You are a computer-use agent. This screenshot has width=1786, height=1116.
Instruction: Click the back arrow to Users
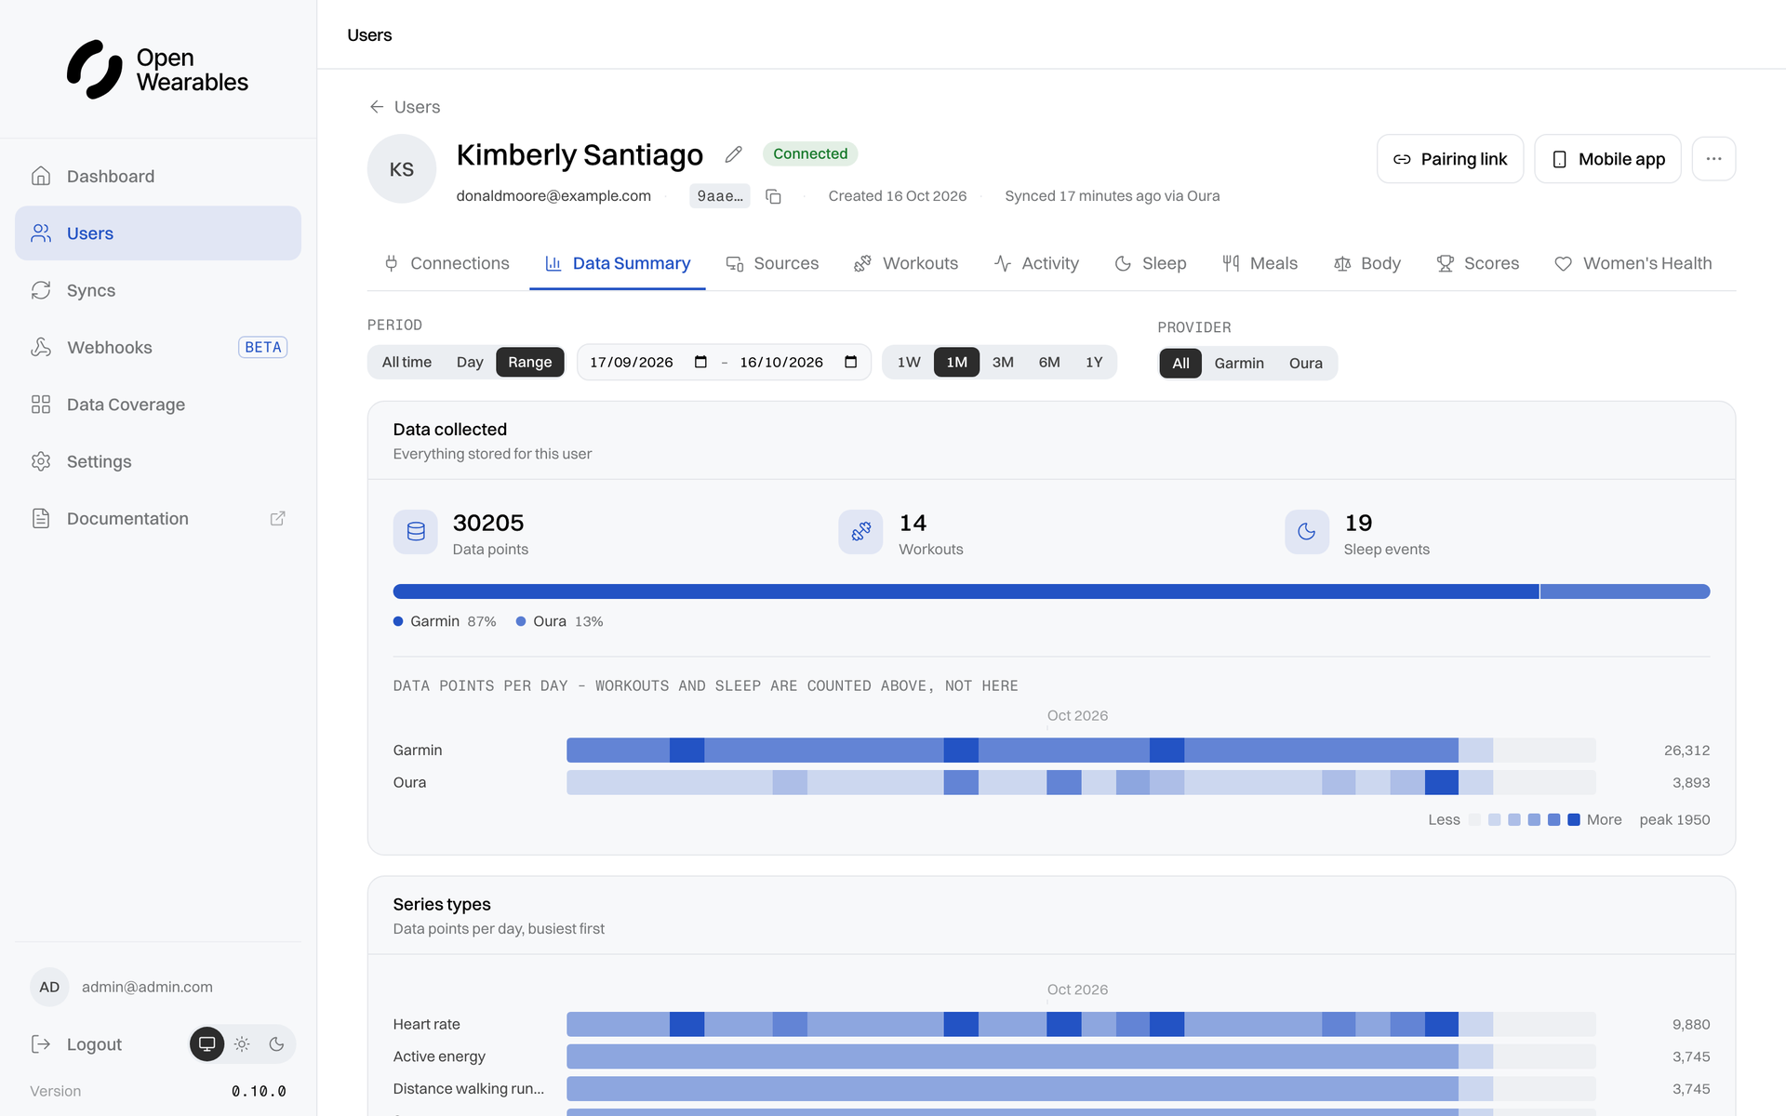point(376,107)
